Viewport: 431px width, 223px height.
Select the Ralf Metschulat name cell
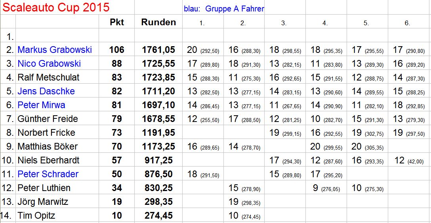tap(48, 77)
